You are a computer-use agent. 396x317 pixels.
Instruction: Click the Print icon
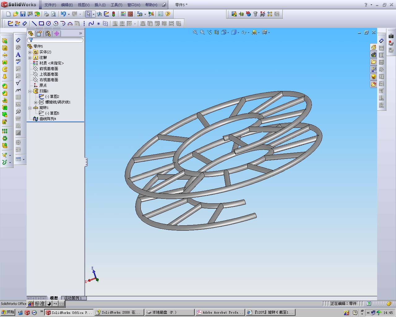(46, 14)
